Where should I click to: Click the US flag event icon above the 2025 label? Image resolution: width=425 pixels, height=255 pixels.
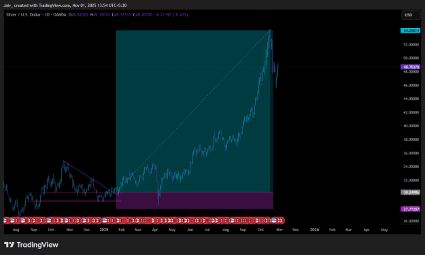105,220
